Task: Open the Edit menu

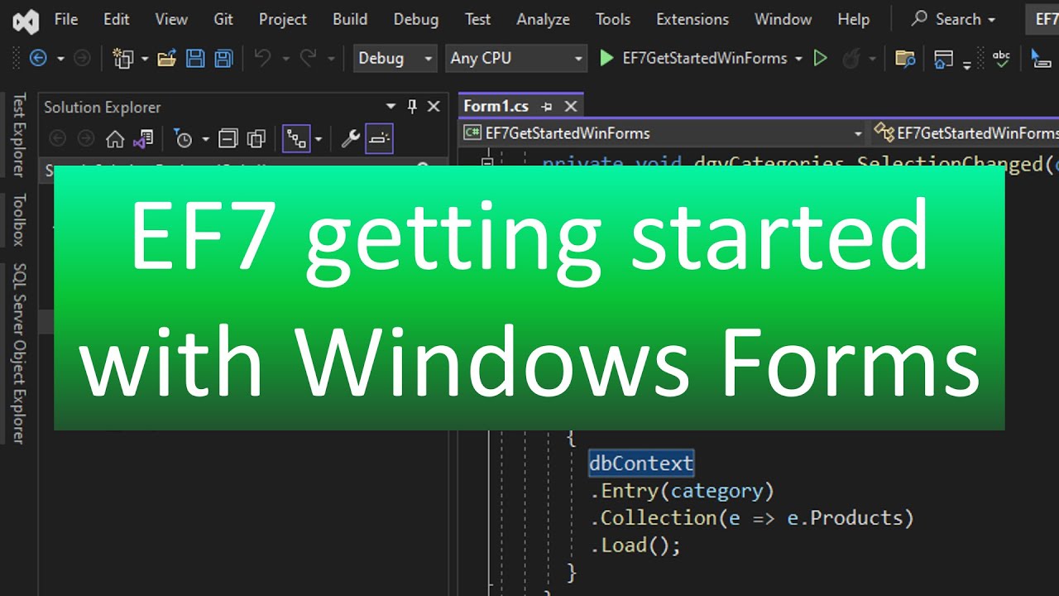Action: [x=116, y=19]
